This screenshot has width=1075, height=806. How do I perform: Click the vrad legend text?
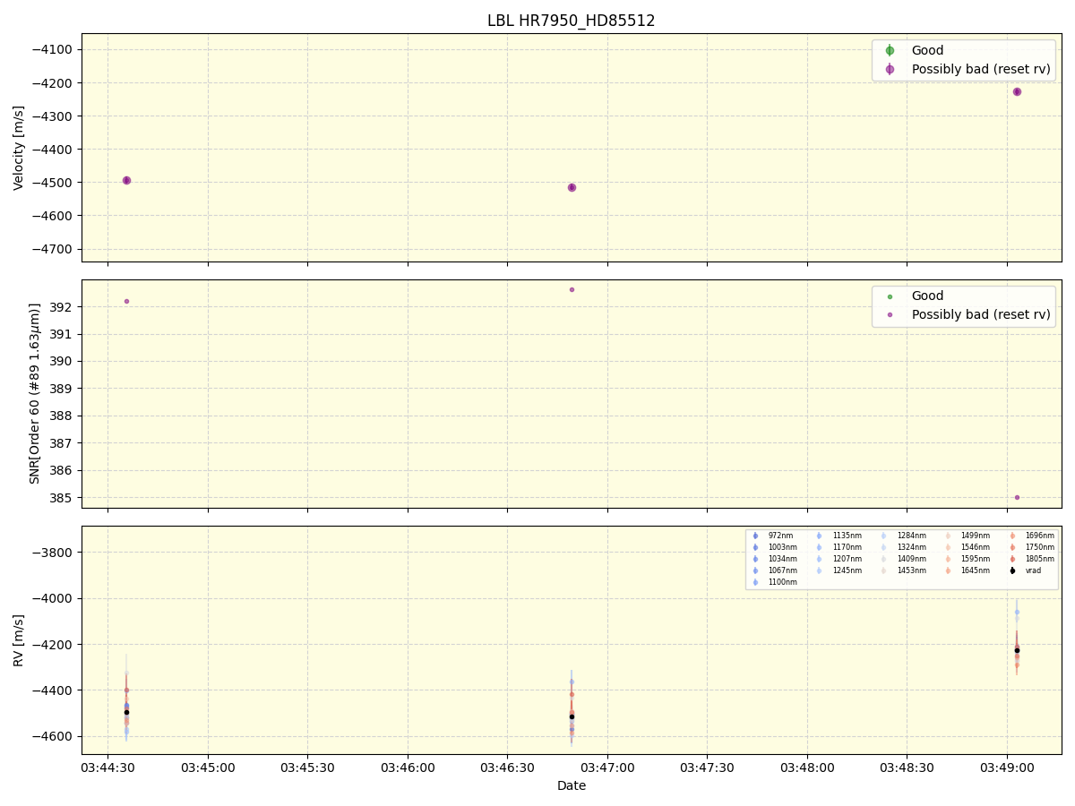[1034, 570]
